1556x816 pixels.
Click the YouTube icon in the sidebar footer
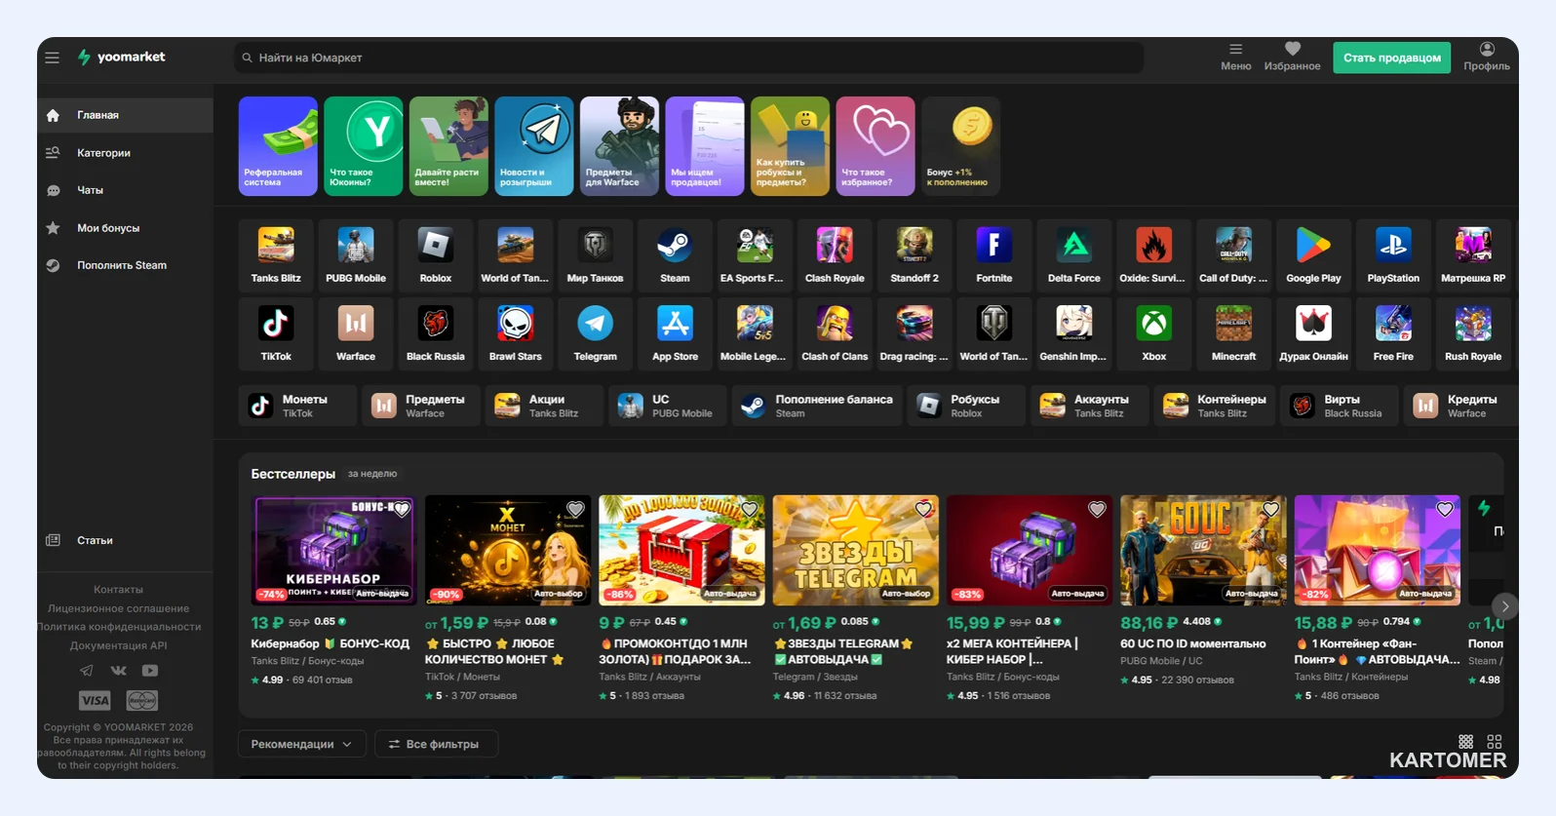coord(150,671)
